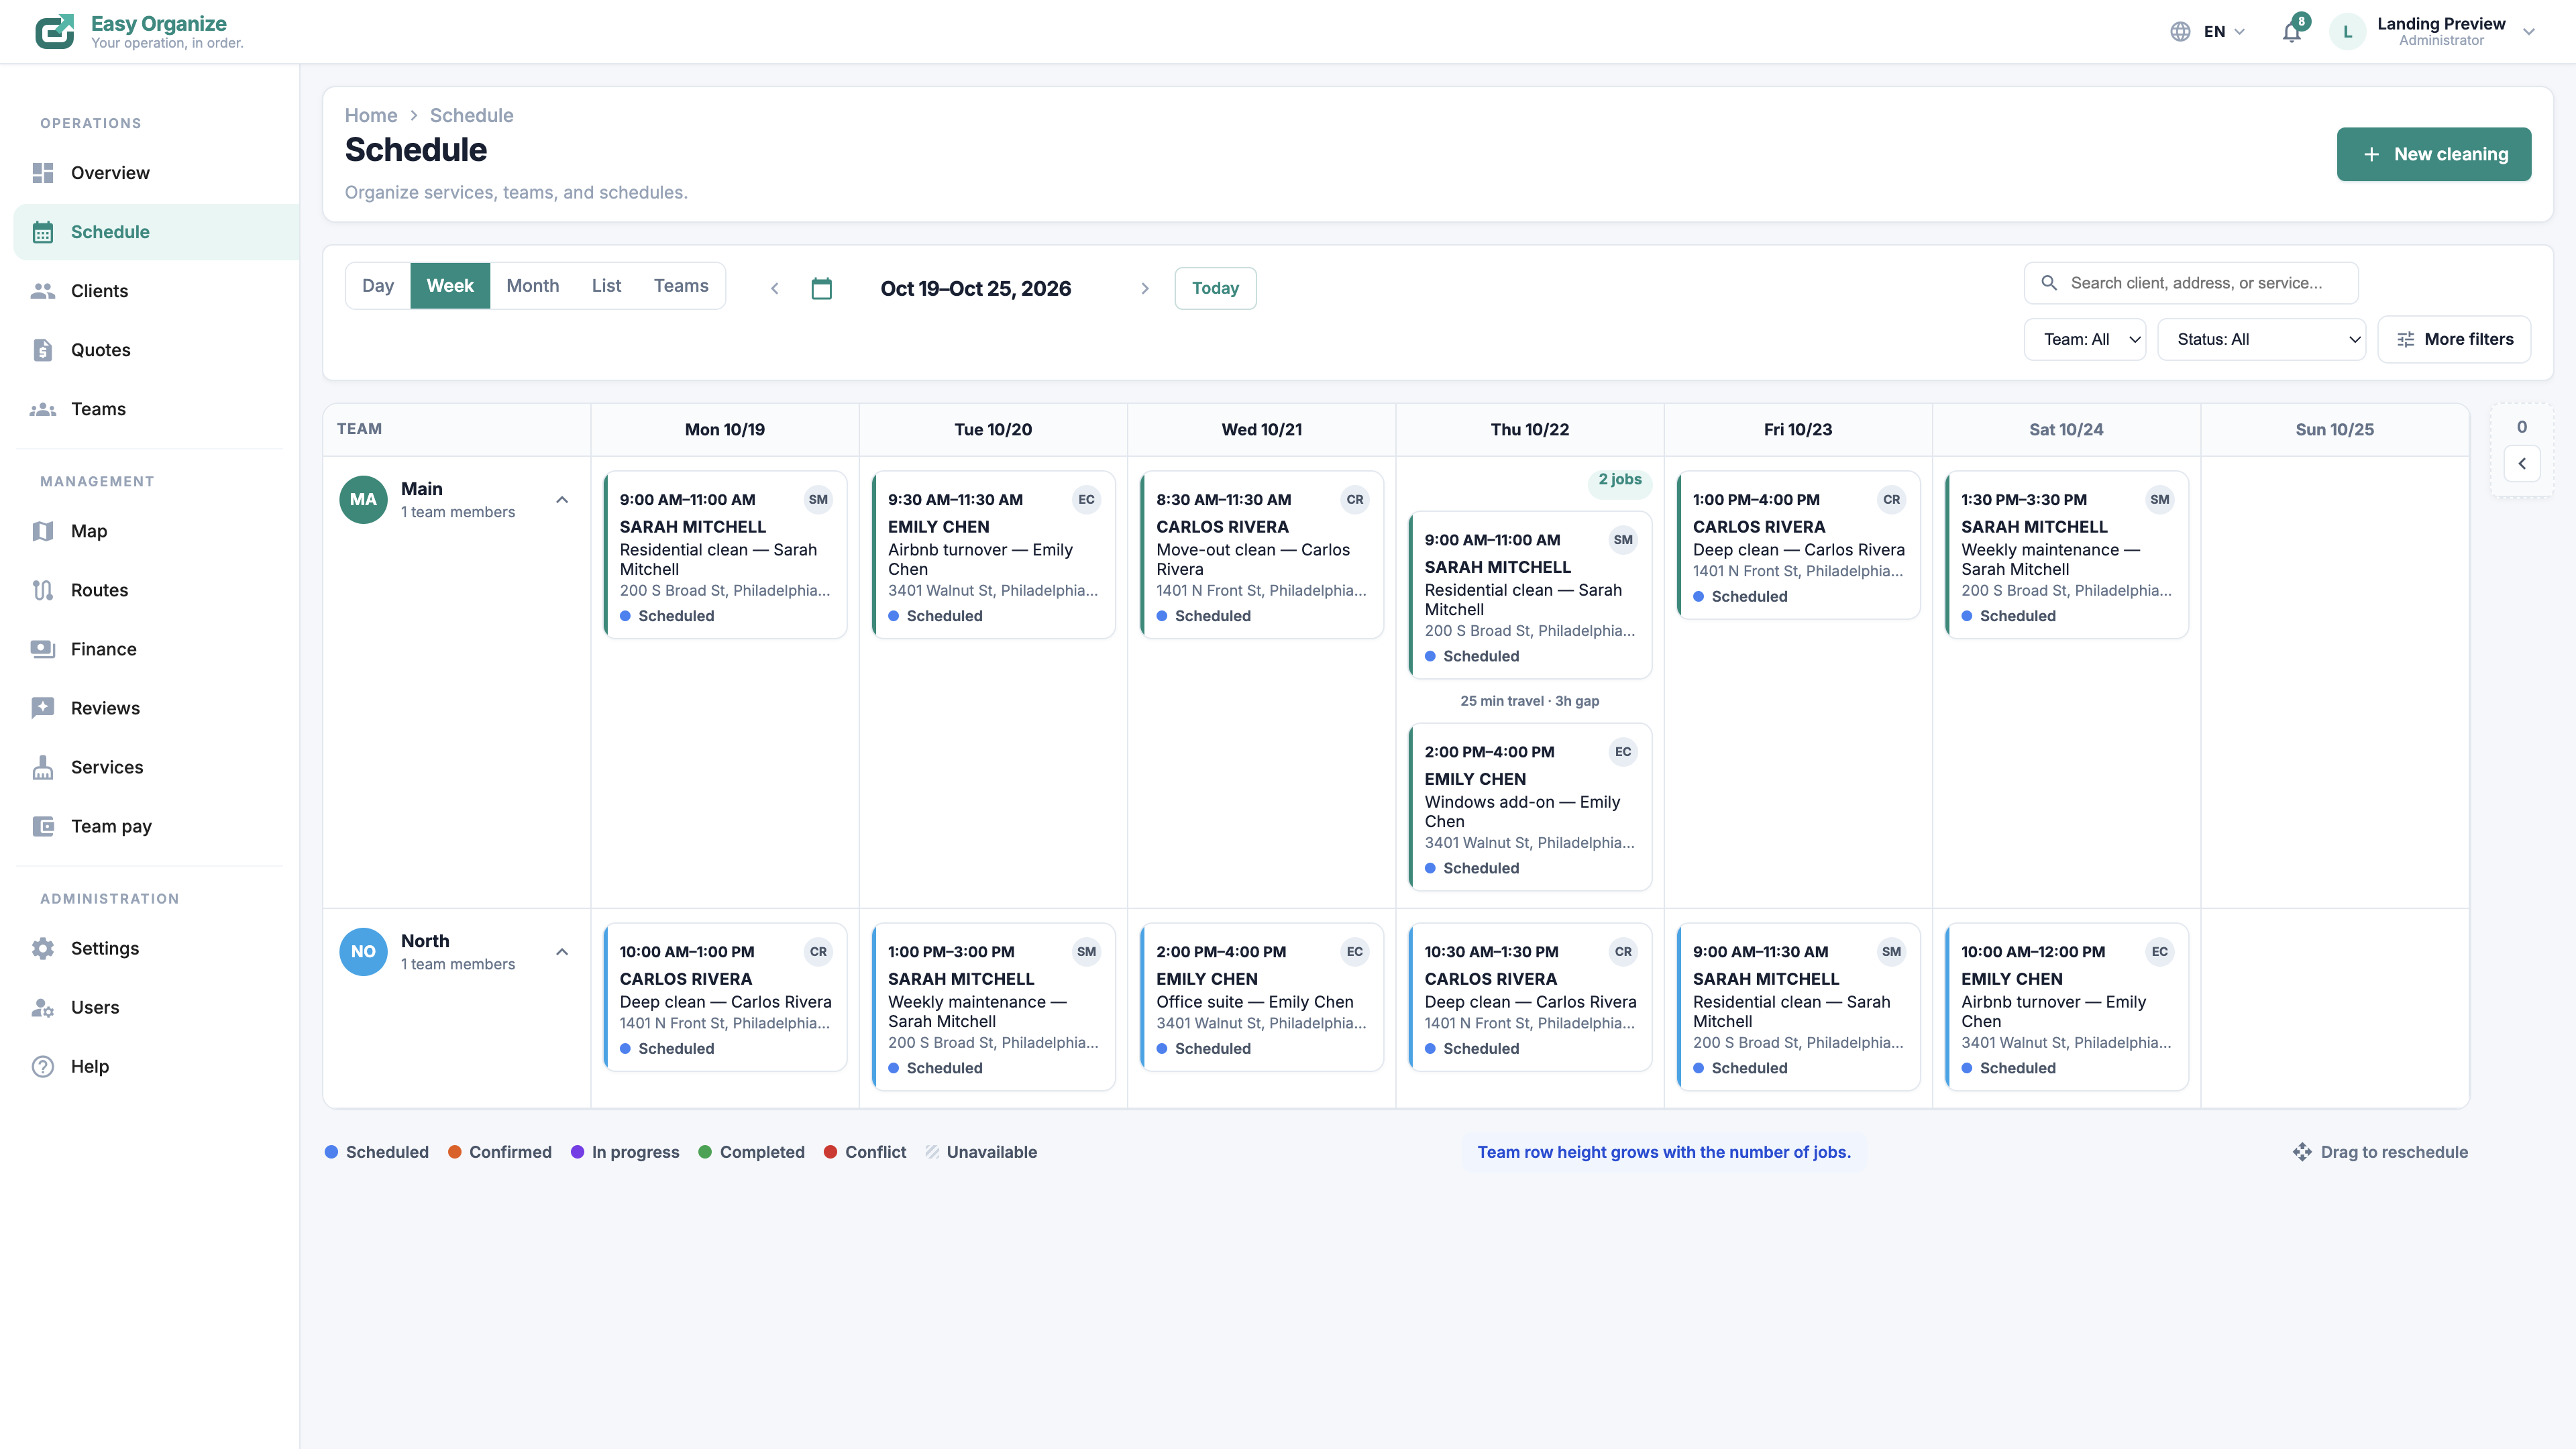2576x1449 pixels.
Task: Open North Monday Deep clean Carlos Rivera job
Action: [x=725, y=997]
